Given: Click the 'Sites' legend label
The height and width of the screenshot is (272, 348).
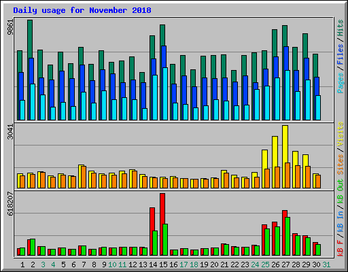Looking at the screenshot, I should click(x=341, y=165).
